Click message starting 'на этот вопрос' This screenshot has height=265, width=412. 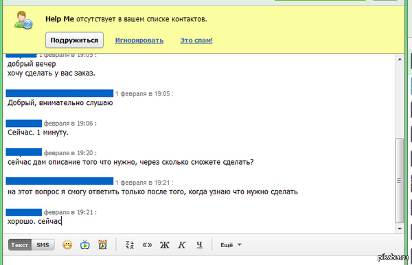tap(152, 192)
